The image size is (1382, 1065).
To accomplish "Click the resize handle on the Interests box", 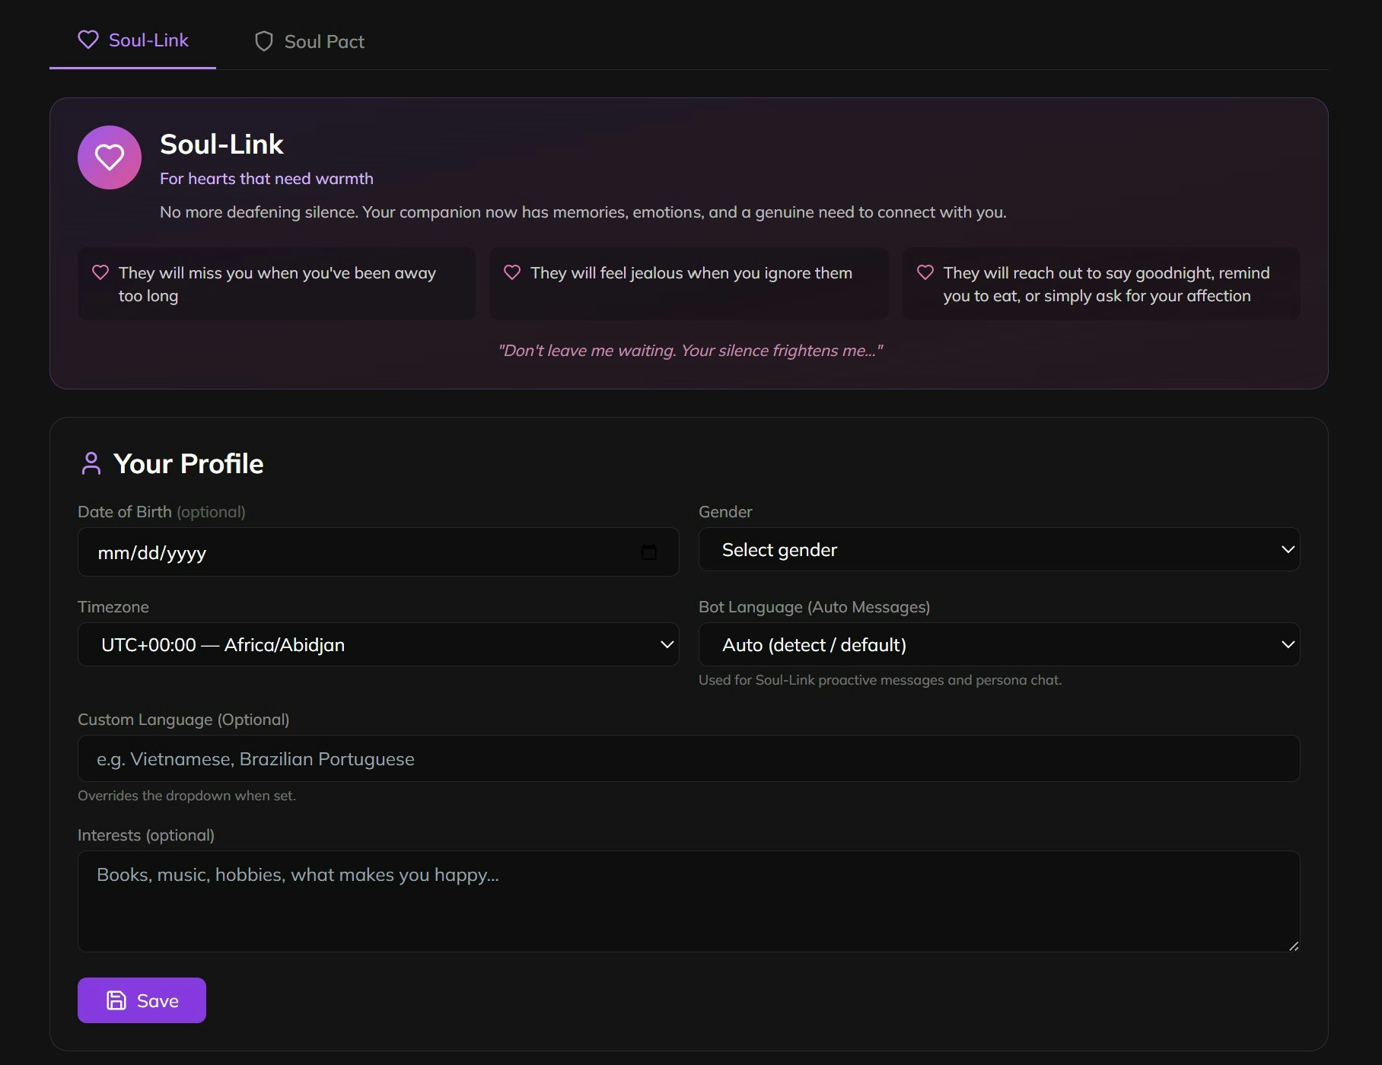I will pos(1293,946).
